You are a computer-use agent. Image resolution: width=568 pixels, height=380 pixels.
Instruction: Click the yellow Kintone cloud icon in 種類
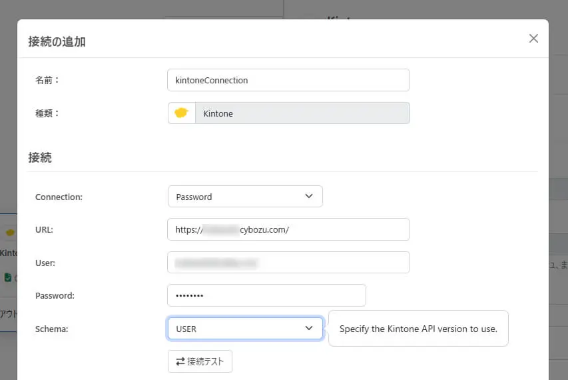[x=181, y=113]
